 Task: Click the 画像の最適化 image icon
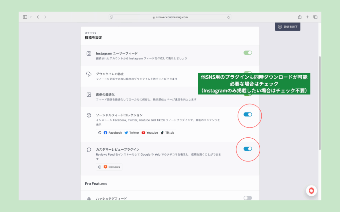(x=89, y=95)
